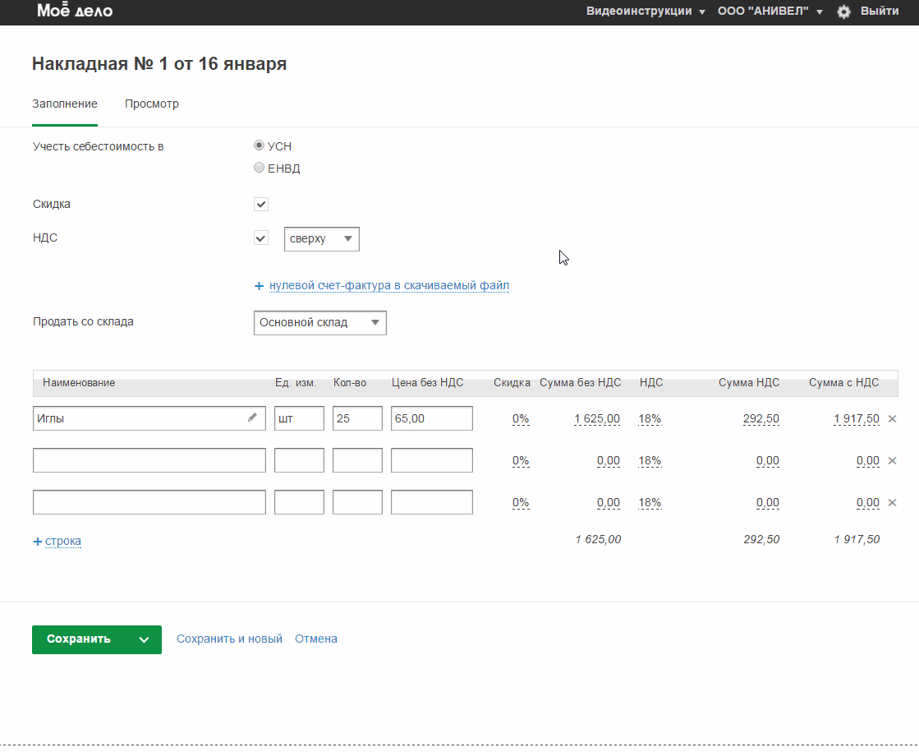Click the Моё дело logo
919x752 pixels.
75,12
